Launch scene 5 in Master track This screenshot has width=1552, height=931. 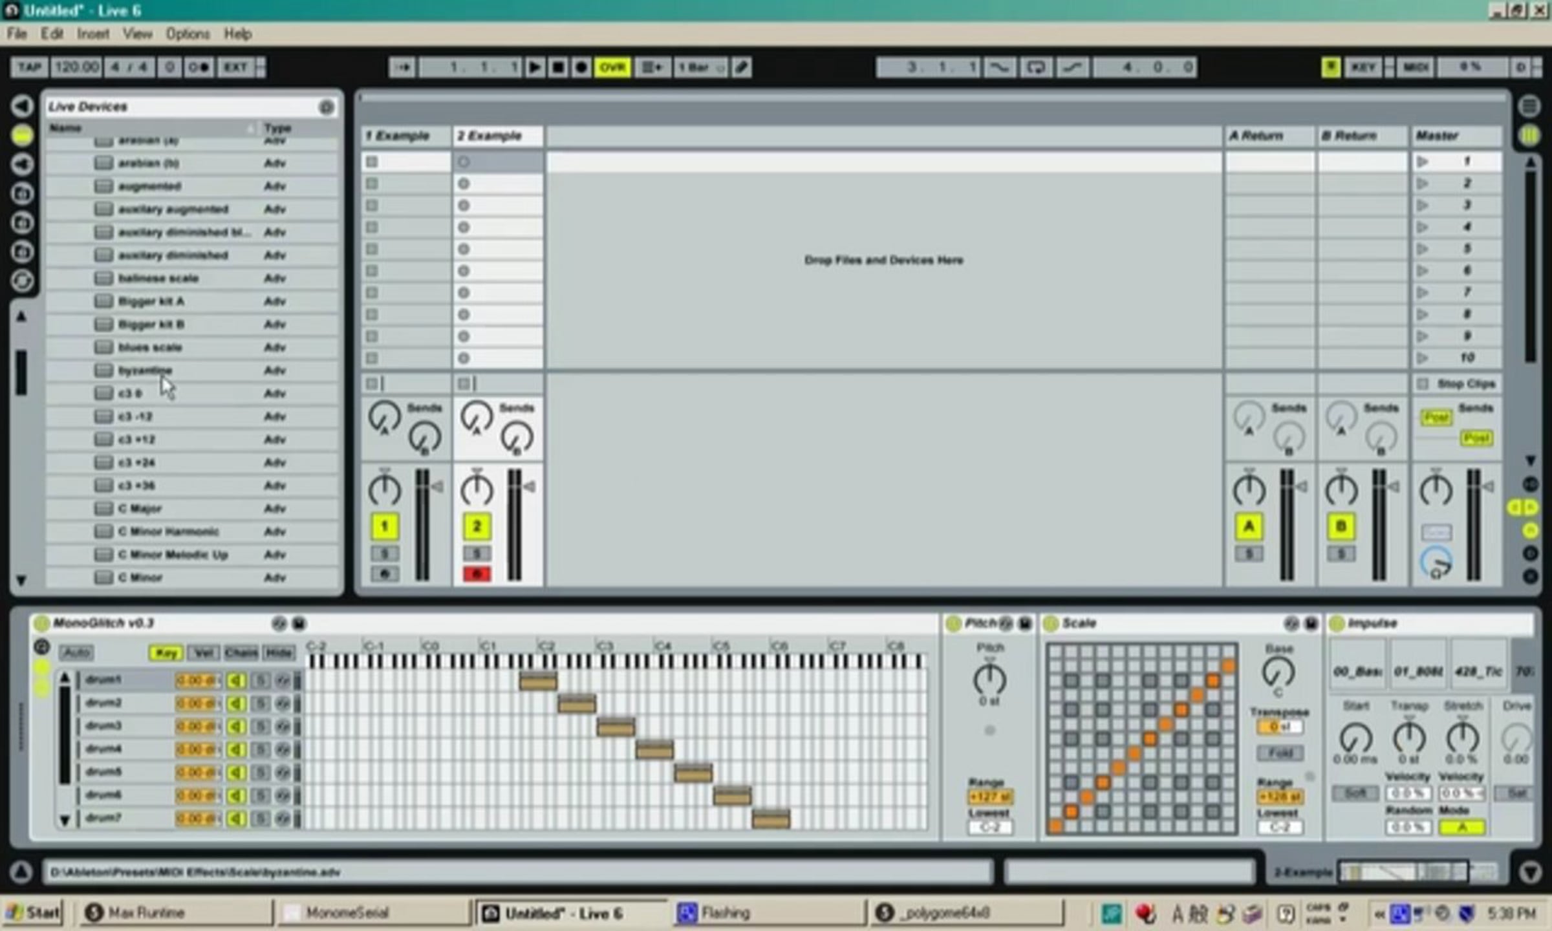coord(1422,249)
